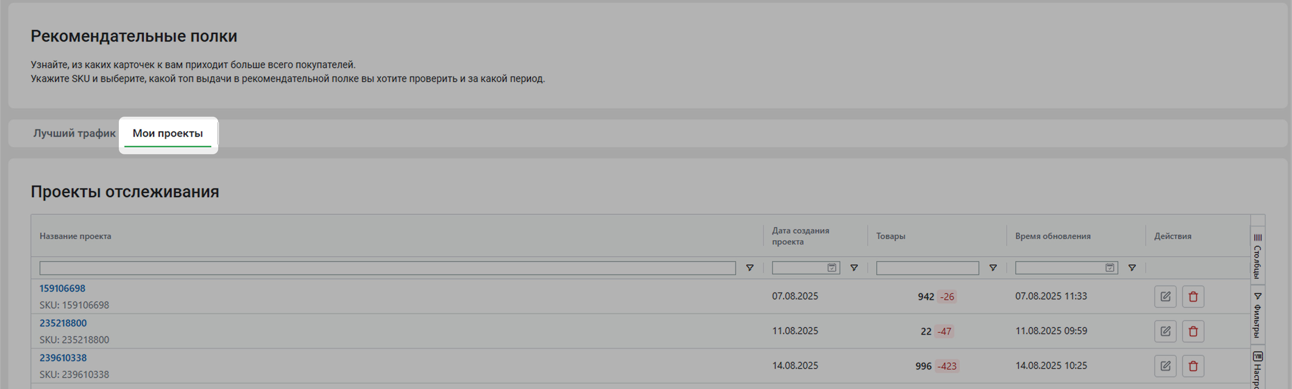Delete project 235218800 with trash icon

(x=1193, y=331)
